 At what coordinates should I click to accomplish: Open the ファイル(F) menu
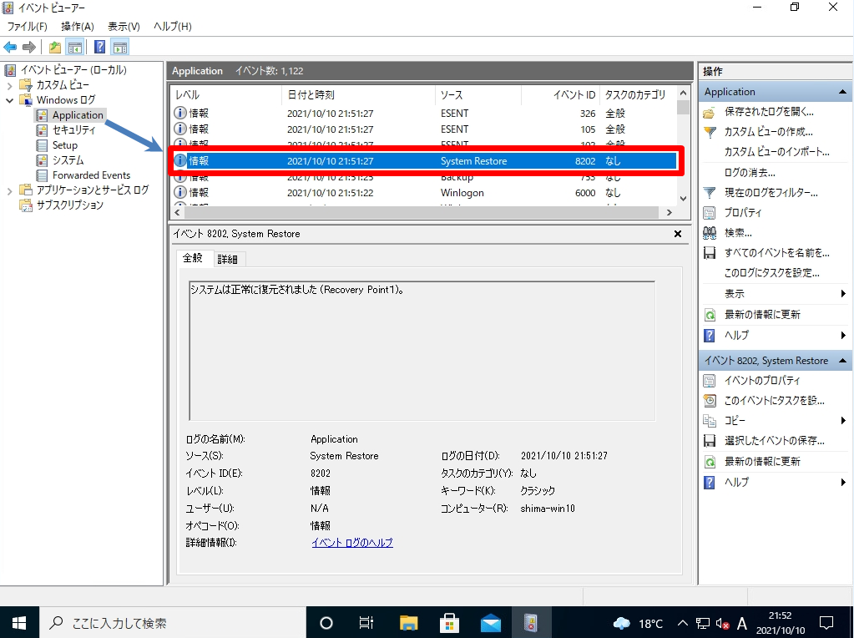(x=28, y=26)
